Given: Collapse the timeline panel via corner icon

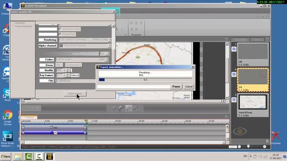Looking at the screenshot, I should (226, 117).
